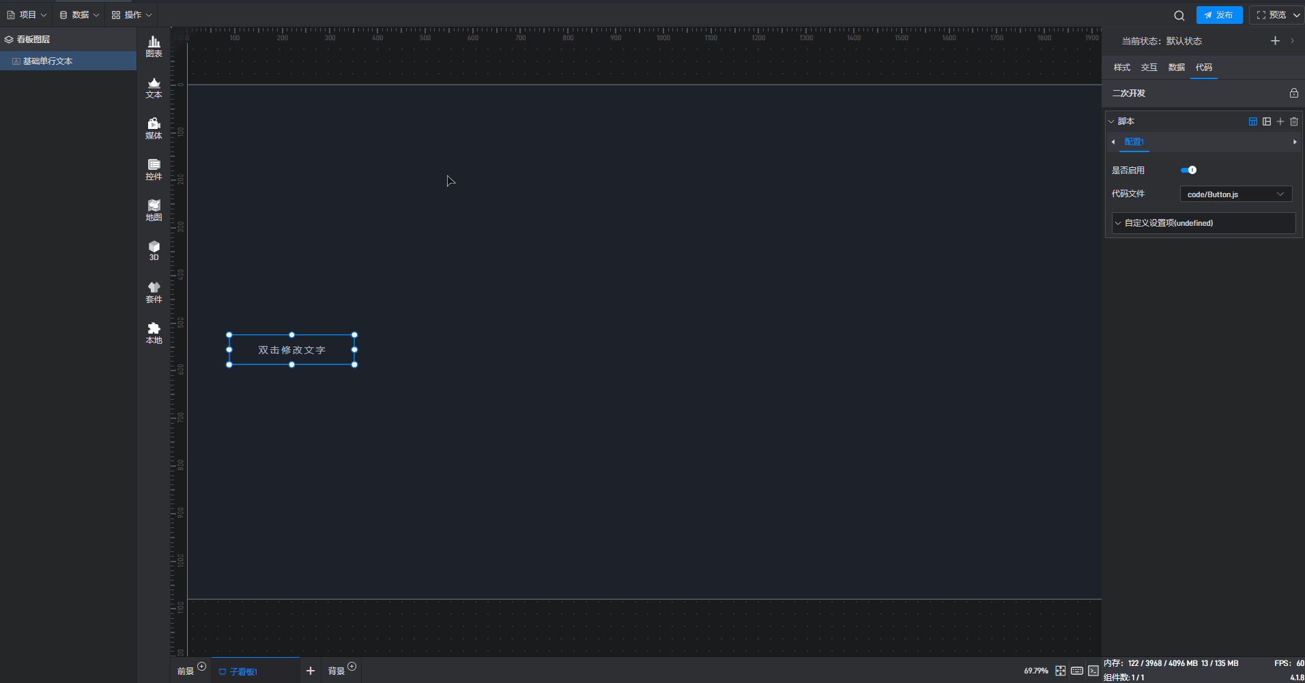This screenshot has width=1305, height=683.
Task: Toggle the 是否启用 switch
Action: (x=1188, y=170)
